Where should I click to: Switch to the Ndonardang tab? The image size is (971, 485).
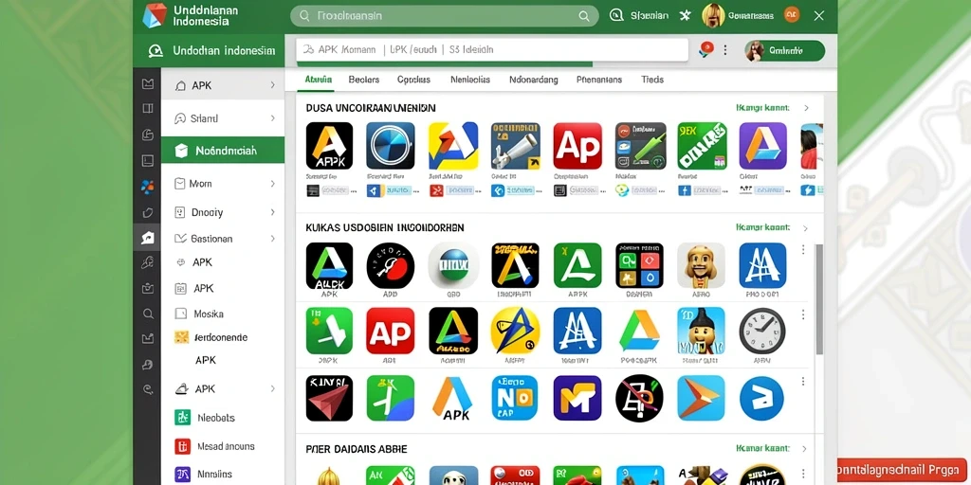pyautogui.click(x=534, y=80)
